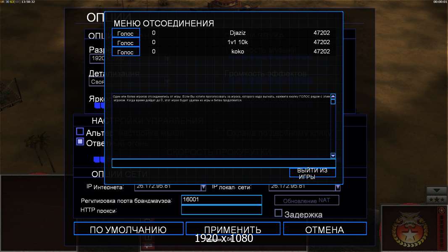
Task: Adjust the brightness slider
Action: click(x=99, y=105)
